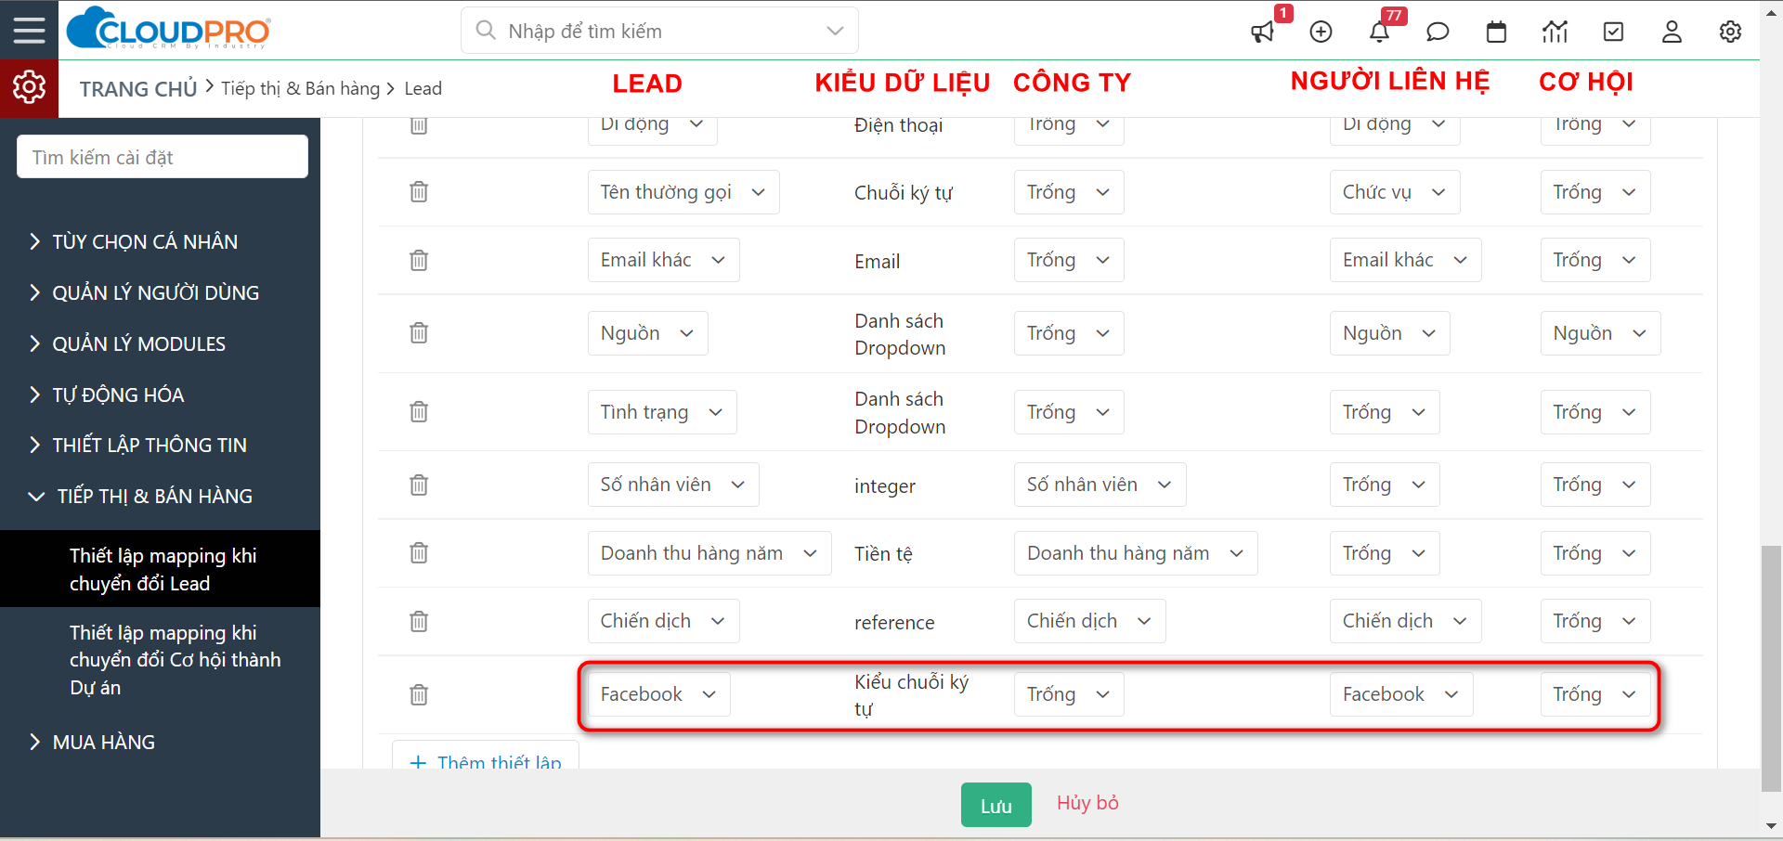Click Hủy bỏ cancel link
This screenshot has height=841, width=1783.
pos(1087,803)
